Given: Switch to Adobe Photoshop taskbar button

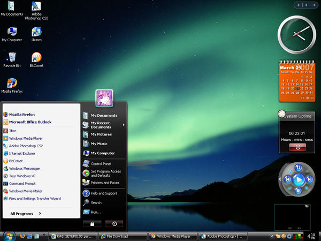Looking at the screenshot, I should pos(223,236).
